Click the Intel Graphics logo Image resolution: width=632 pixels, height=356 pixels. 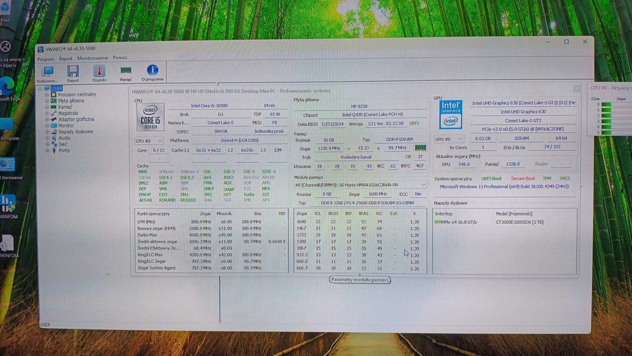(x=451, y=114)
